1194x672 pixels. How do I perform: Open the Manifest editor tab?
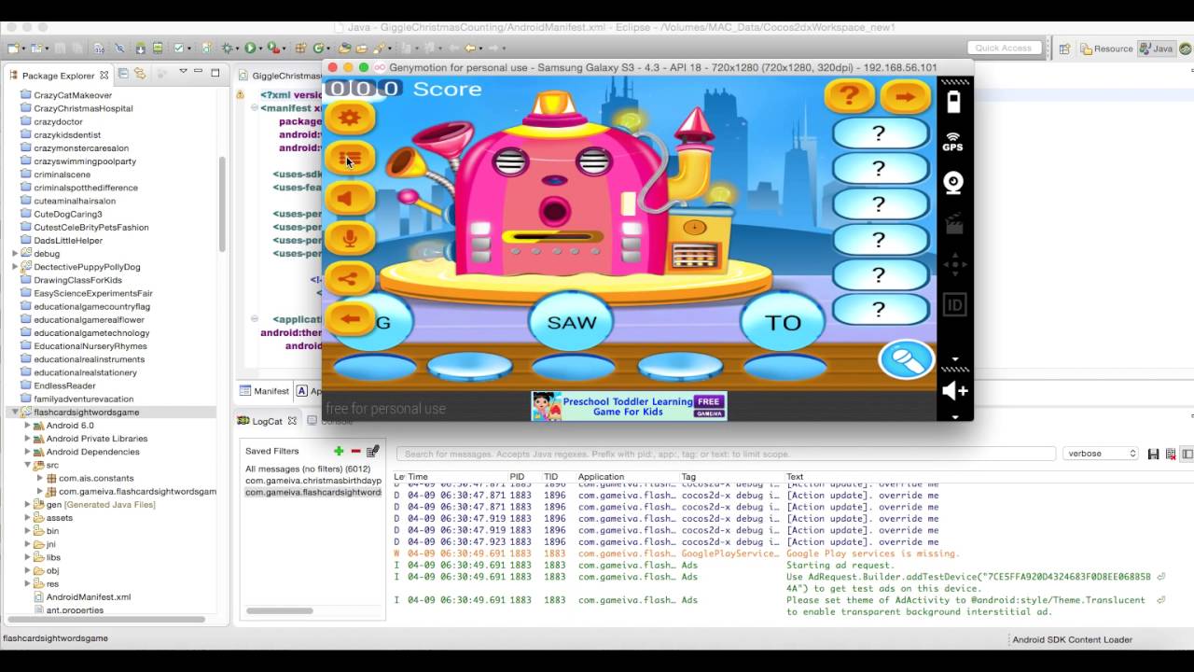[x=264, y=391]
